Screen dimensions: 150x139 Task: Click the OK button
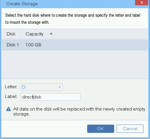coord(101,129)
